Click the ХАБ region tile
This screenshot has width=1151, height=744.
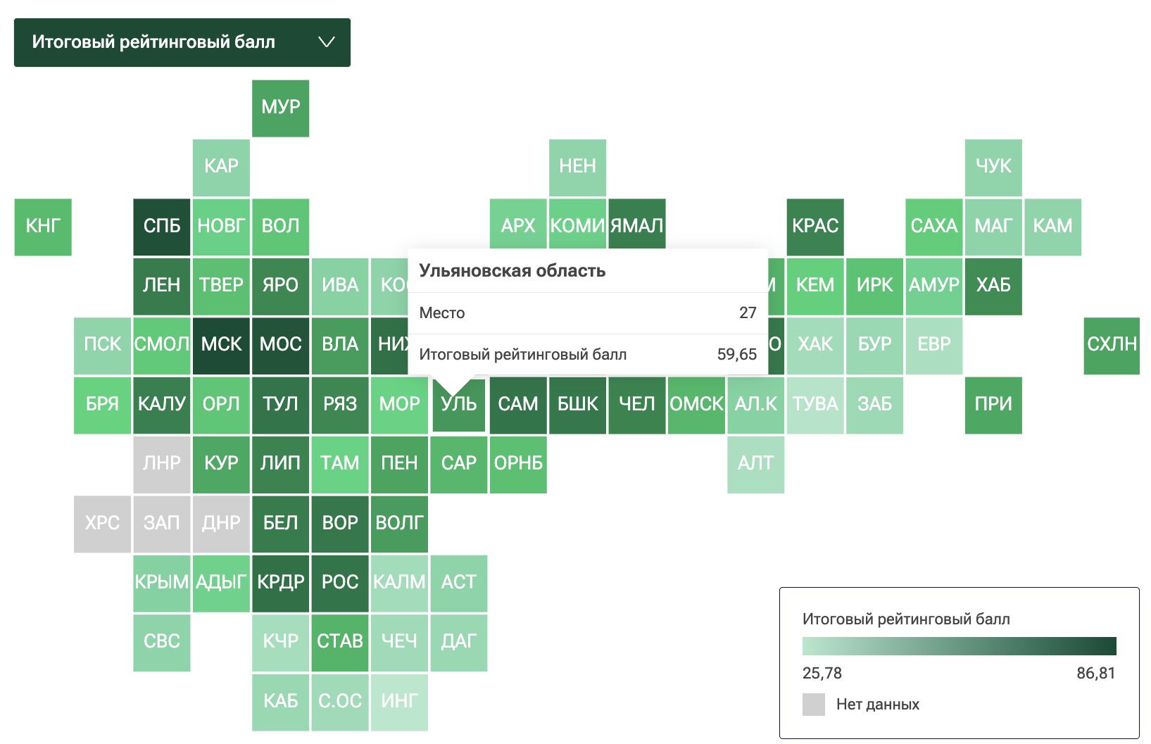pos(993,286)
